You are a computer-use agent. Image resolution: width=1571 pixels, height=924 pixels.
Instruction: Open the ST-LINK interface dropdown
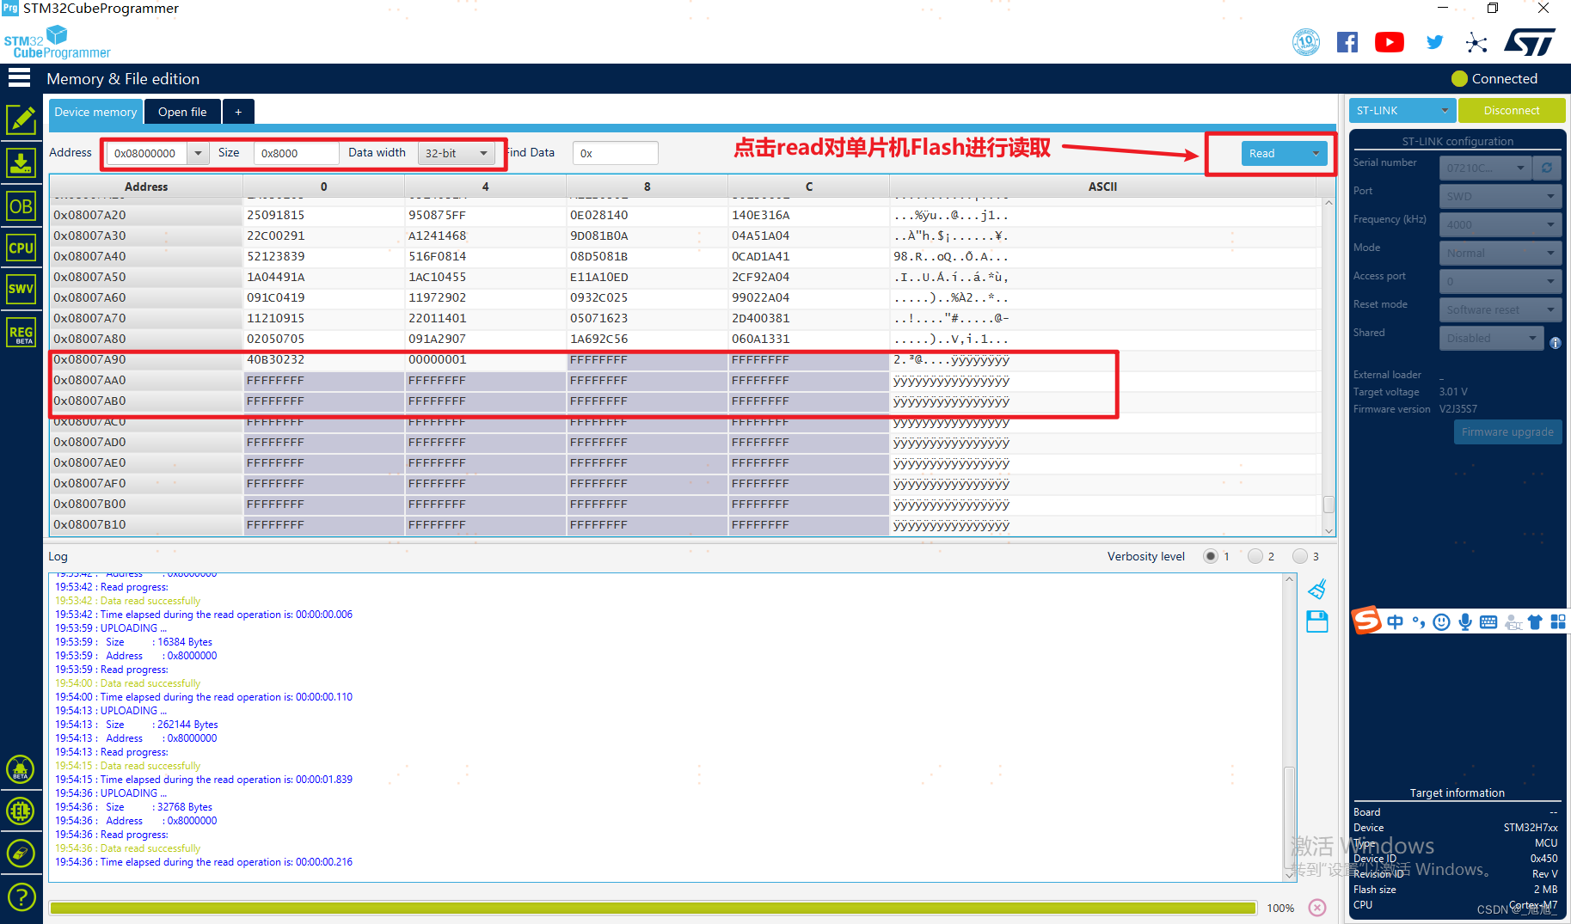(1402, 111)
